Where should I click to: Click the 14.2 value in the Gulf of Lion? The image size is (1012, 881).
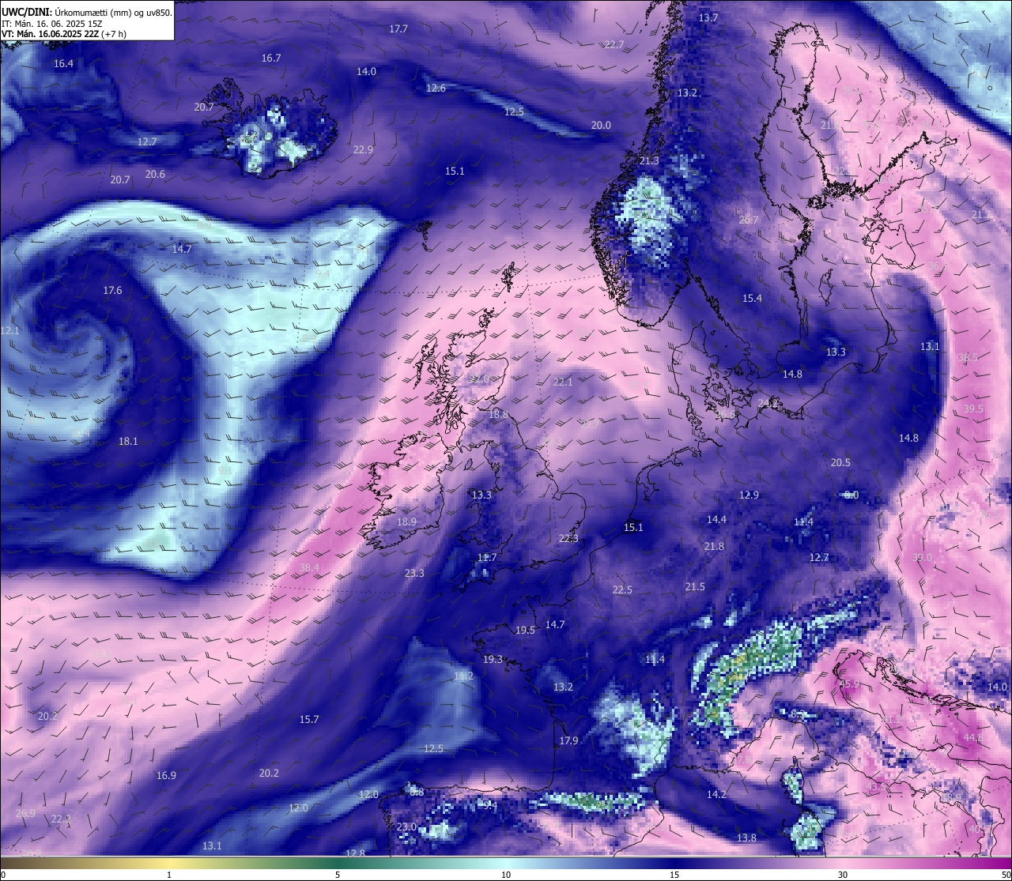pos(716,794)
